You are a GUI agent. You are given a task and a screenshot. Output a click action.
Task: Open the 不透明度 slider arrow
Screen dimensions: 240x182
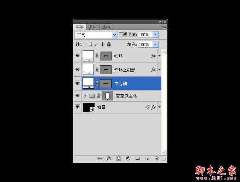click(x=155, y=35)
